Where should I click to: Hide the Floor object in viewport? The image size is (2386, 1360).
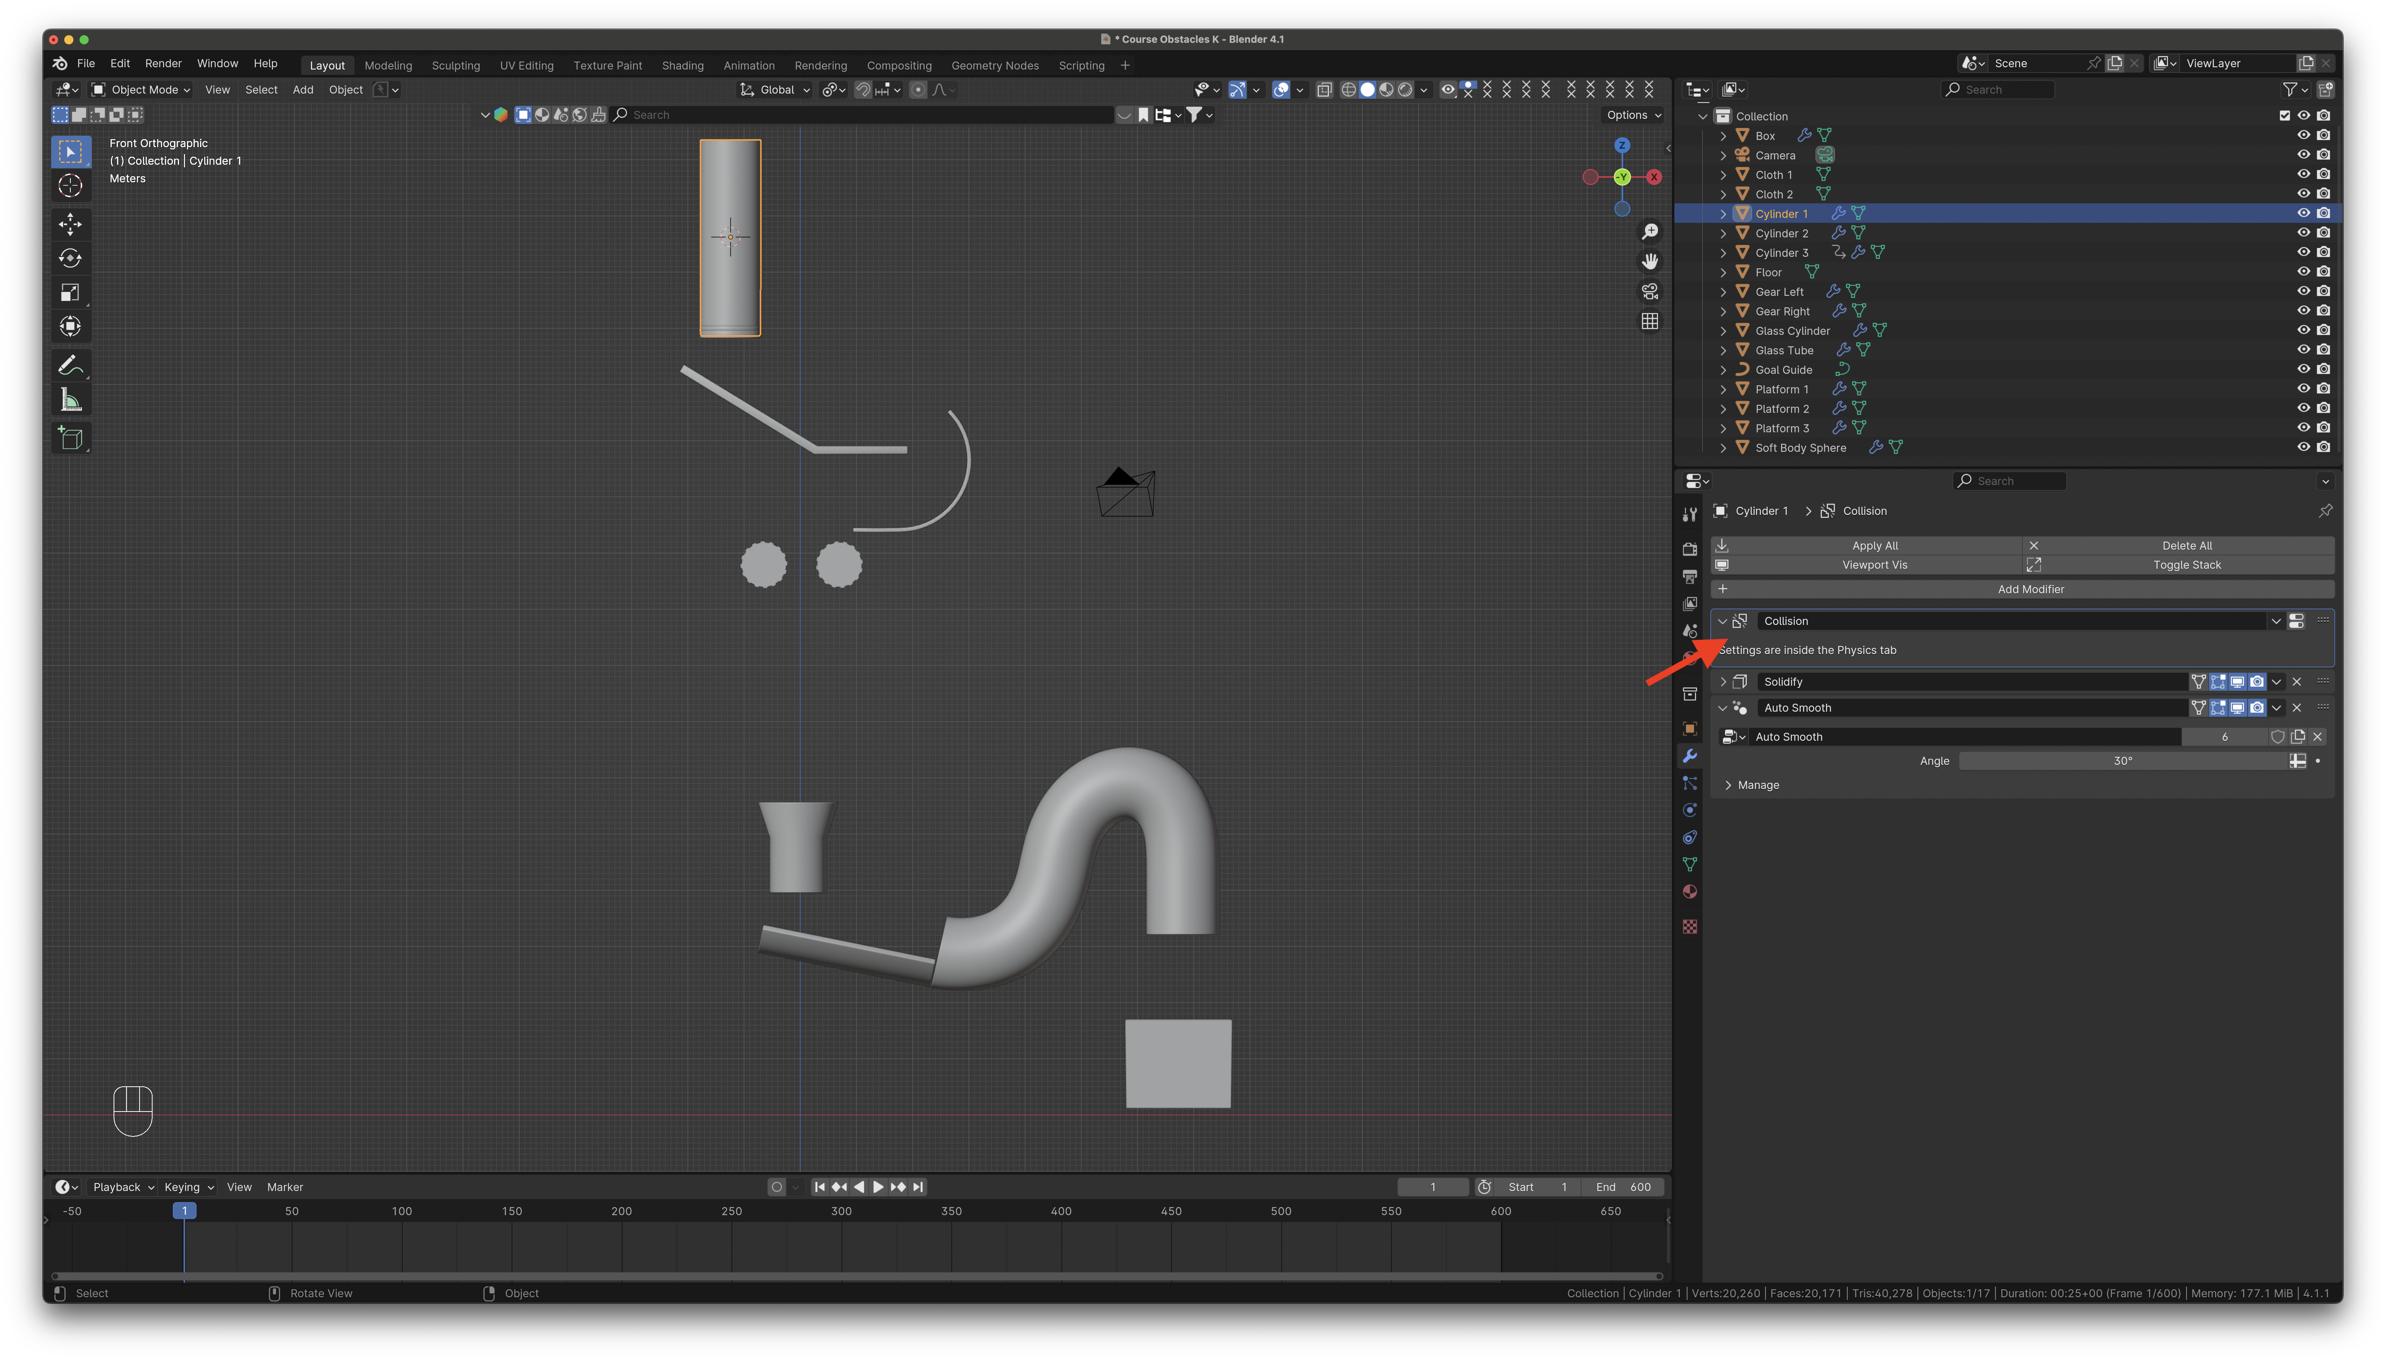2304,272
